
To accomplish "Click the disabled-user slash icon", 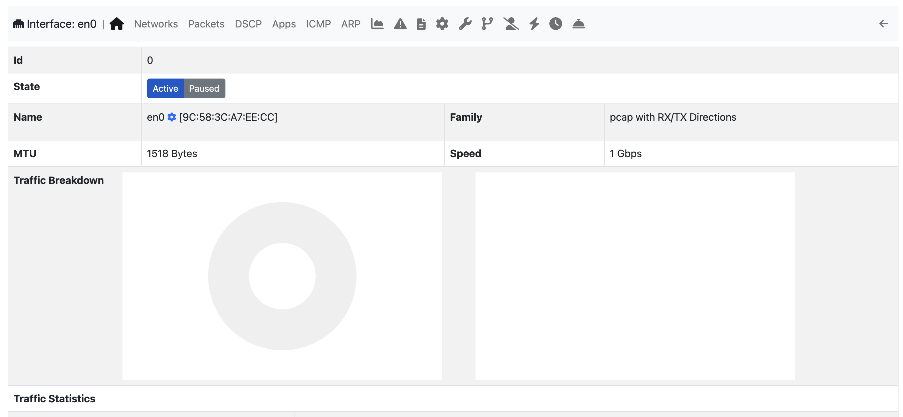I will pos(511,23).
